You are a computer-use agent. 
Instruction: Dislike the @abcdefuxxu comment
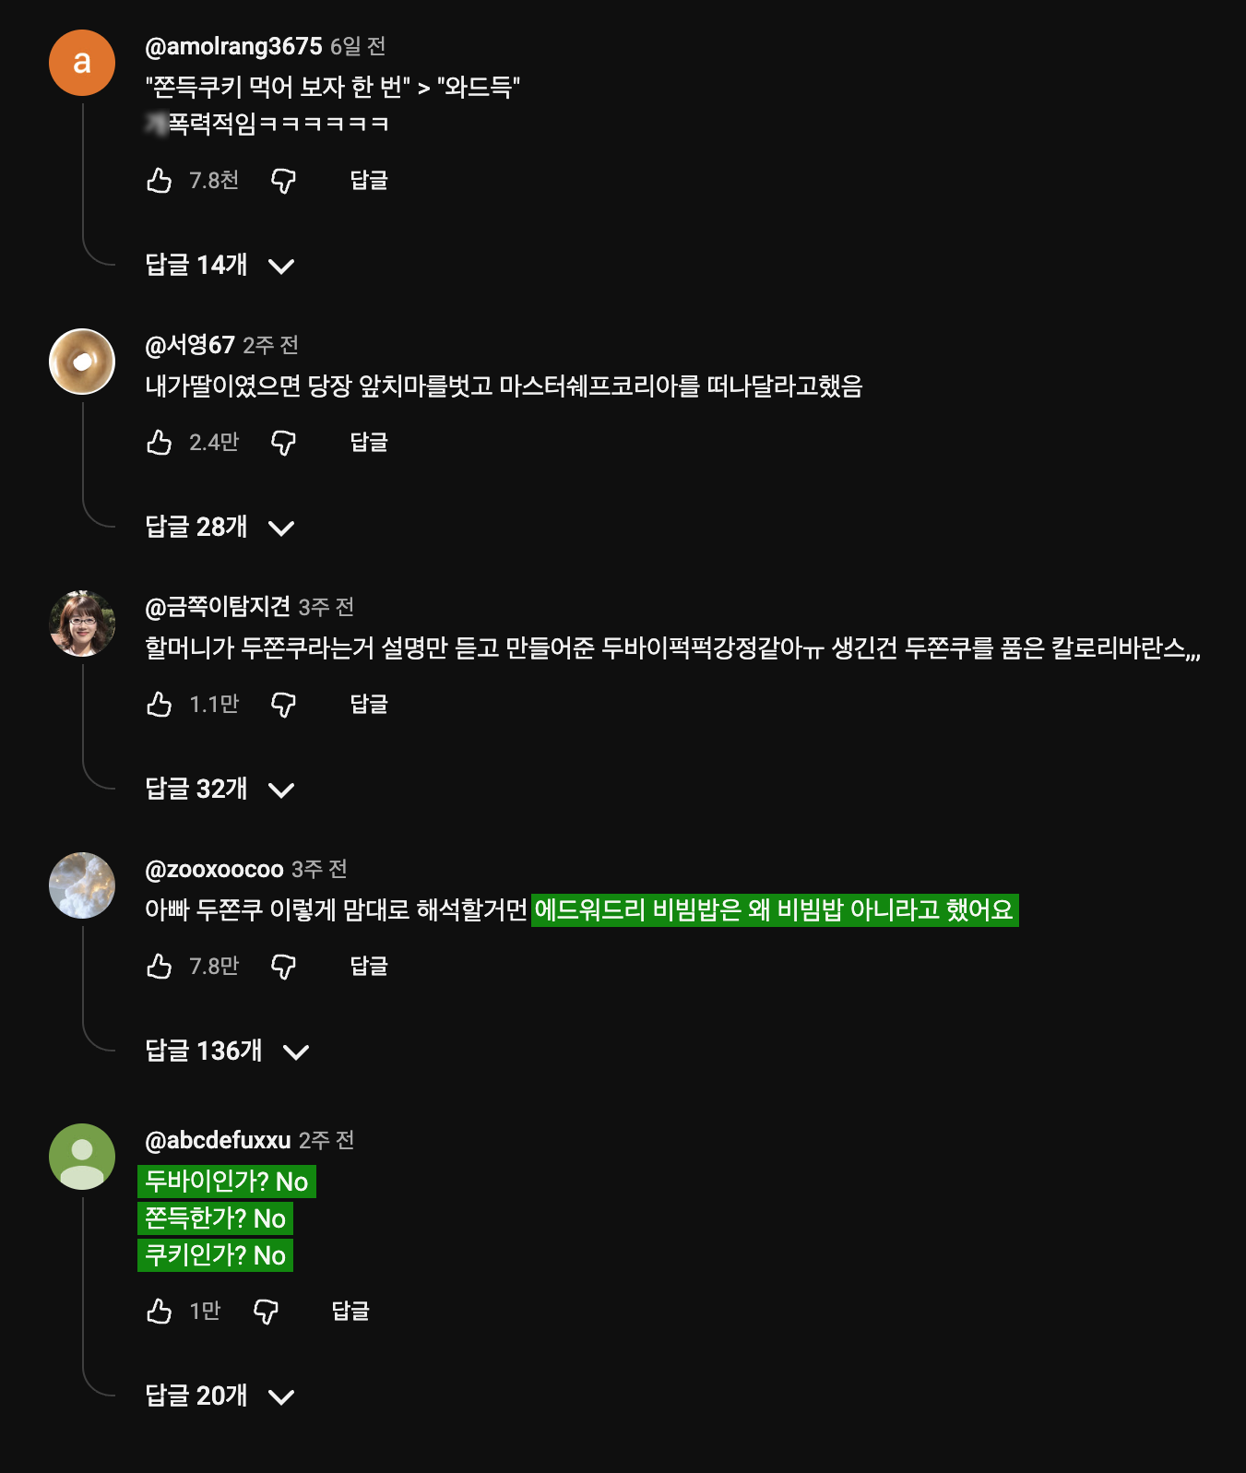(266, 1312)
